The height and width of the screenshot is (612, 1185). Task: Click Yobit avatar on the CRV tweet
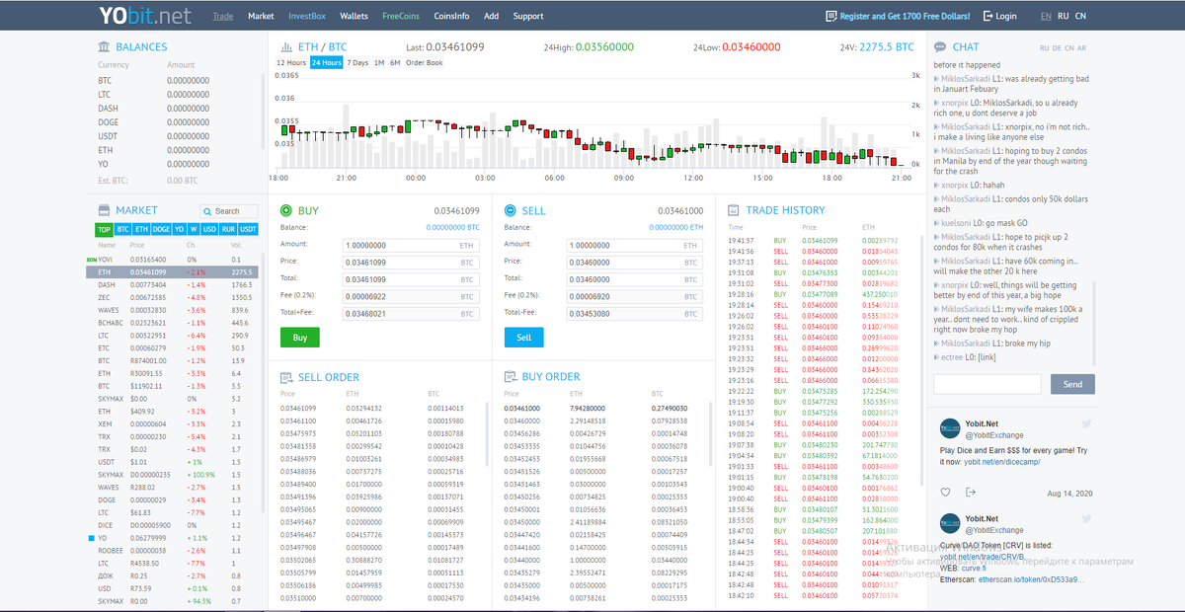pyautogui.click(x=949, y=523)
